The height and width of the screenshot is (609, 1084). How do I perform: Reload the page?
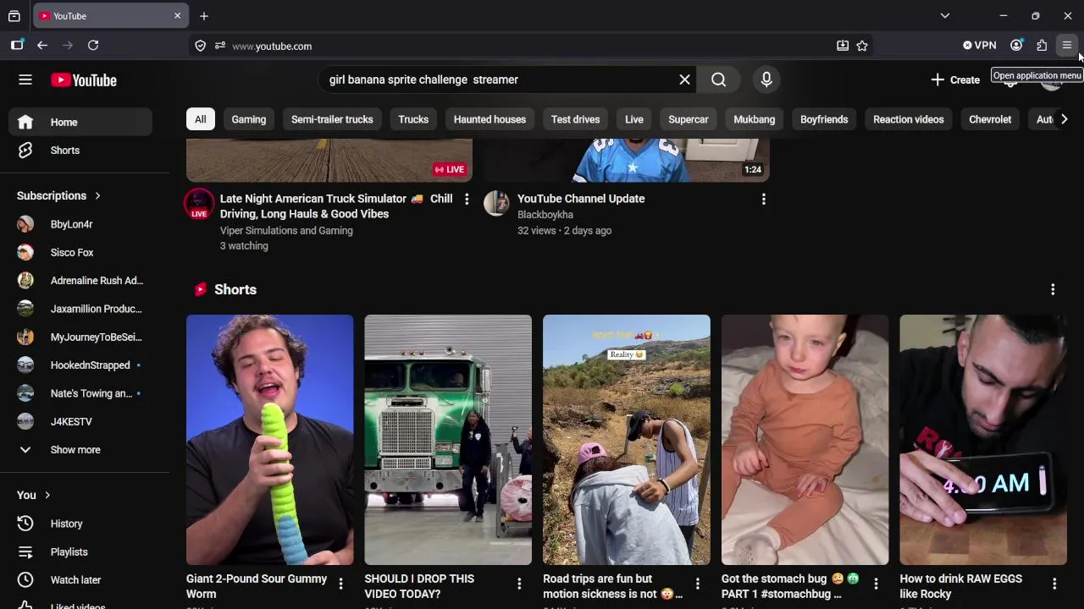93,46
